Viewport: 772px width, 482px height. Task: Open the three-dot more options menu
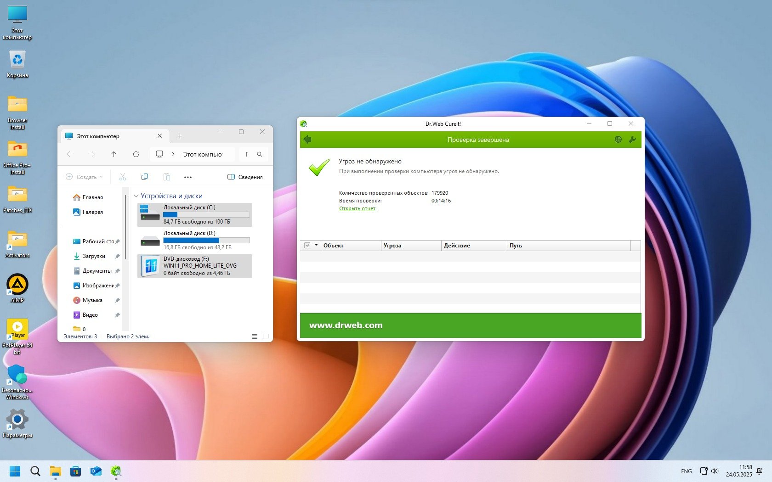point(188,177)
